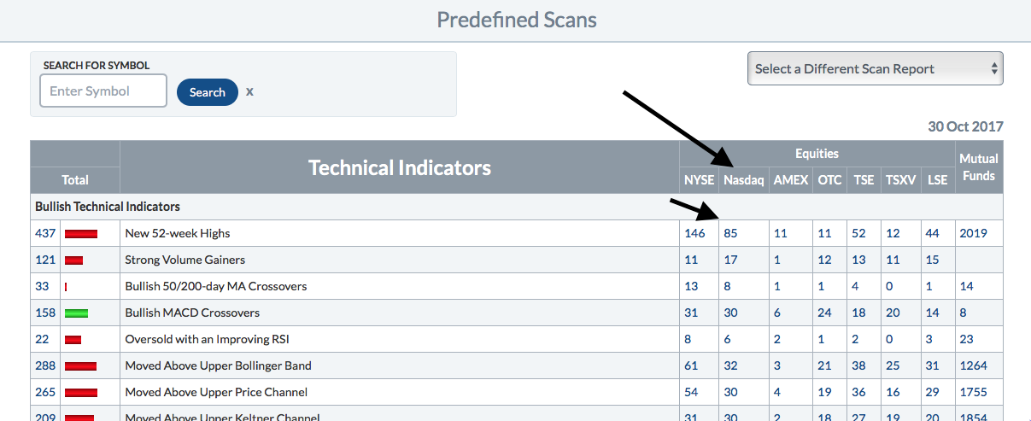Click green bar for Bullish MACD Crossovers
The width and height of the screenshot is (1031, 421).
tap(76, 313)
